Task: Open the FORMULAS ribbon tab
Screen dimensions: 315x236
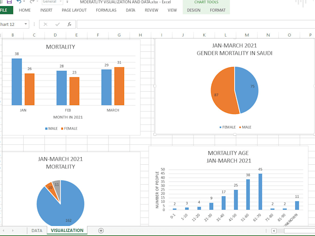Action: click(x=106, y=10)
